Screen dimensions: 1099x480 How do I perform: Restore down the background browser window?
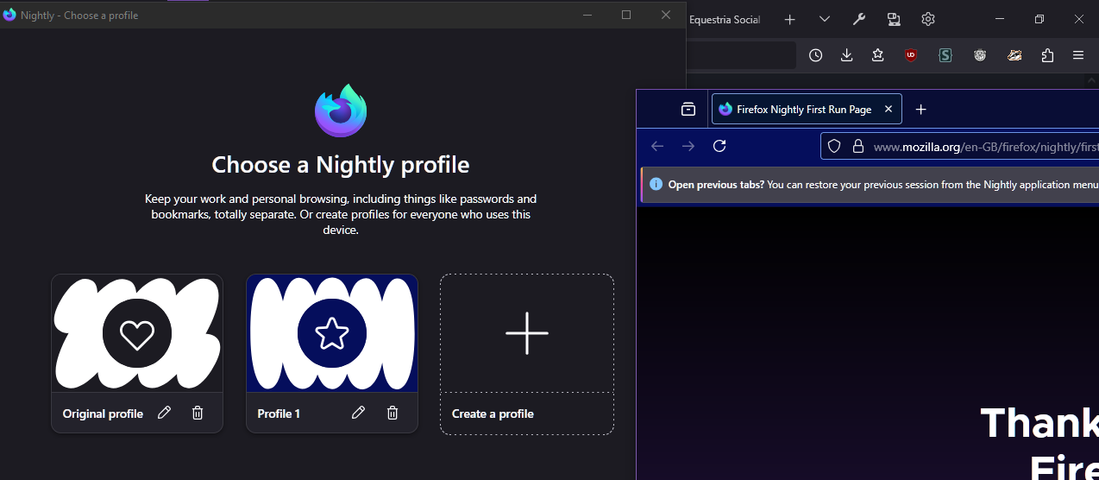click(x=1039, y=19)
